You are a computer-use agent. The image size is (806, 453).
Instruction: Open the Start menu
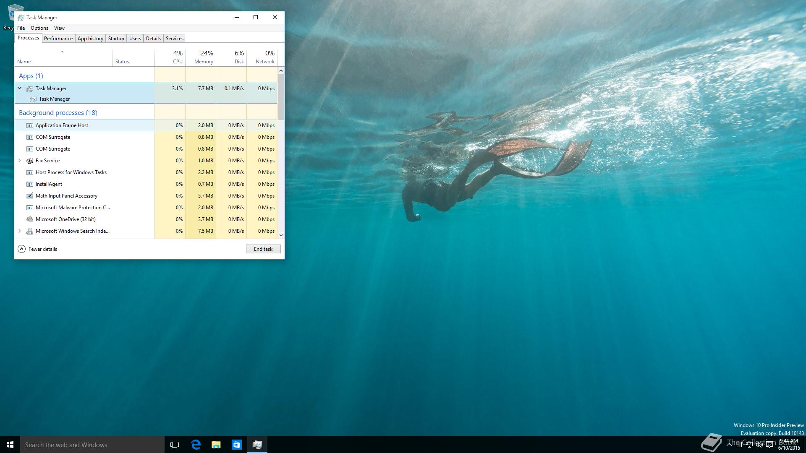(10, 445)
